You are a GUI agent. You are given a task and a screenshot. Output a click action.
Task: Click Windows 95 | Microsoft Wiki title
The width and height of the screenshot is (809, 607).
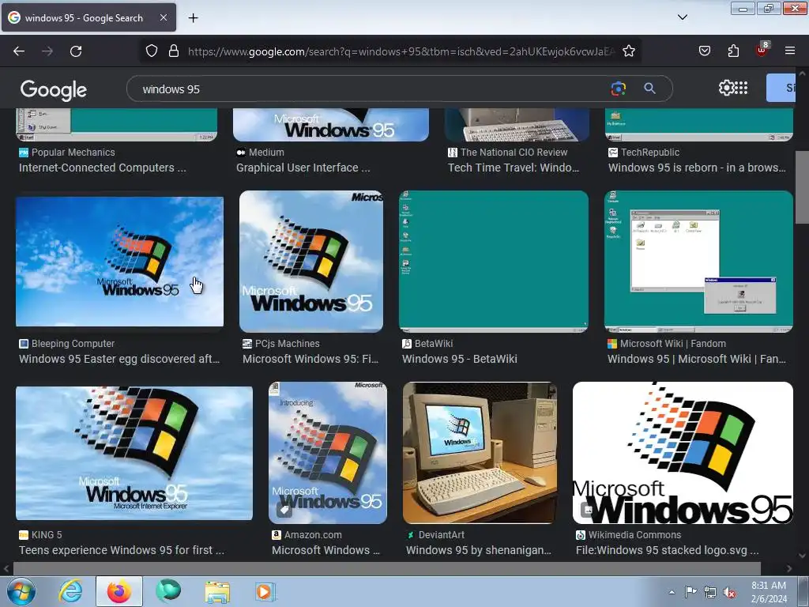point(697,359)
